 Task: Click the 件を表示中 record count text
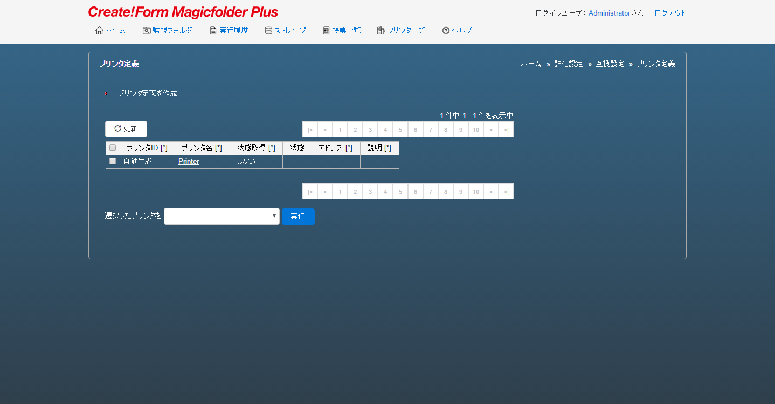[496, 115]
